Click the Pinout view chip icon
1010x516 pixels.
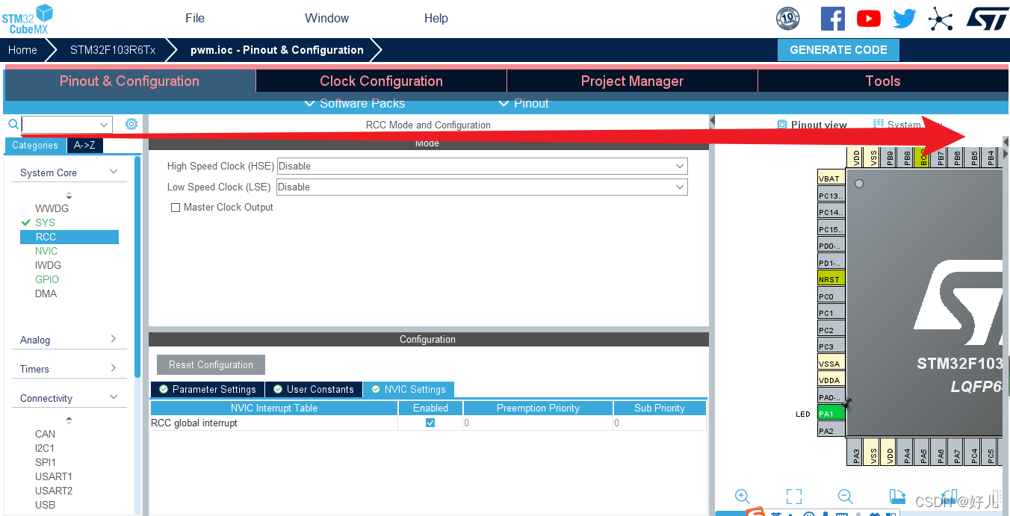tap(782, 125)
